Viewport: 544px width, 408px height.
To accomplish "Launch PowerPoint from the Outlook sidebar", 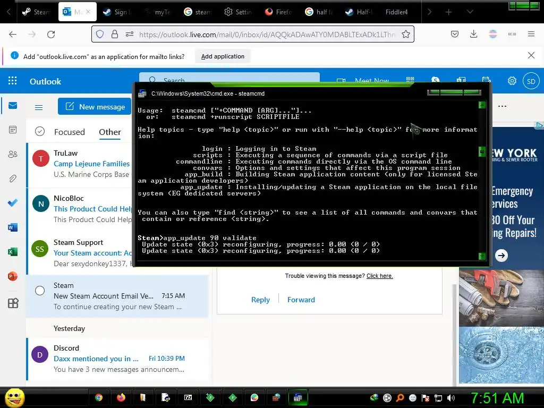I will [x=13, y=276].
